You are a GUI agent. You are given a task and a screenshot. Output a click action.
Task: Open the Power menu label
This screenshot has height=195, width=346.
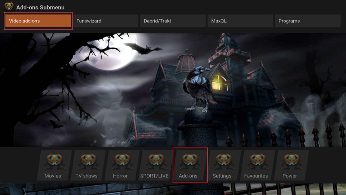(290, 176)
